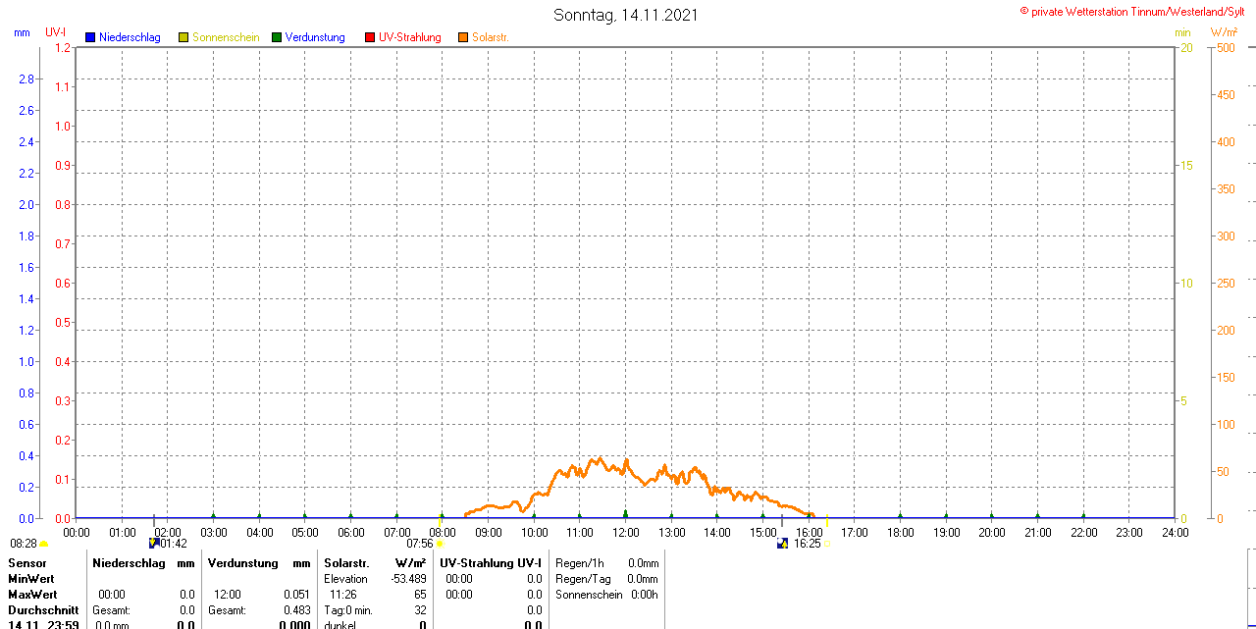The height and width of the screenshot is (629, 1256).
Task: Click the sun icon beside 08:28
Action: point(43,543)
